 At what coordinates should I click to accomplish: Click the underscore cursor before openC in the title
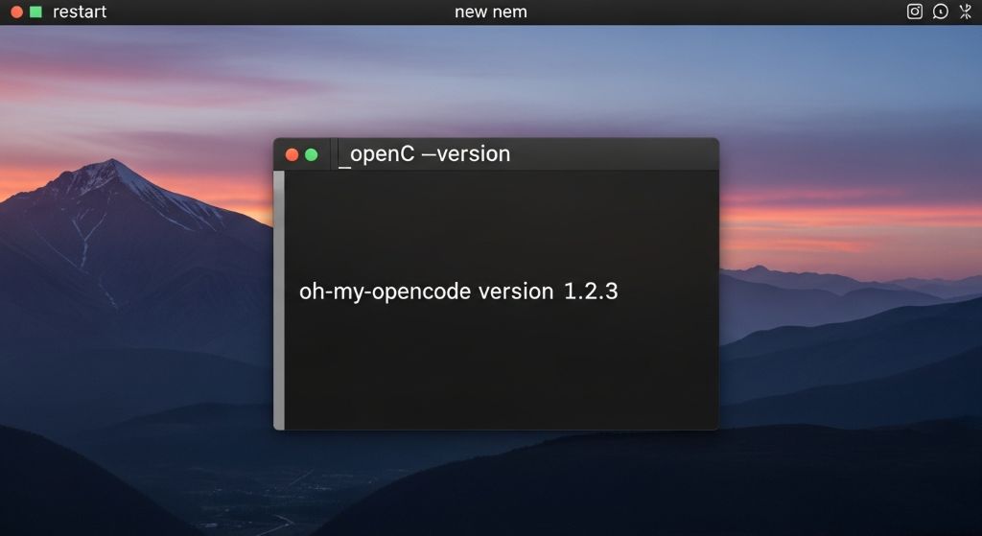[343, 159]
